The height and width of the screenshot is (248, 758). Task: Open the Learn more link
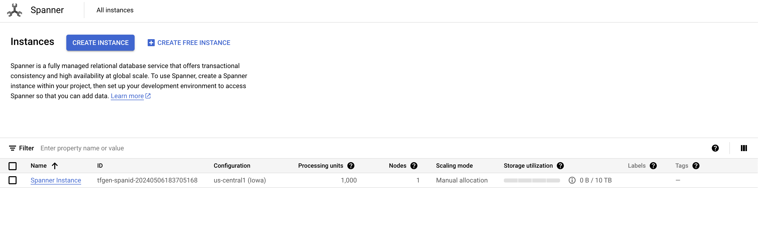(x=127, y=96)
